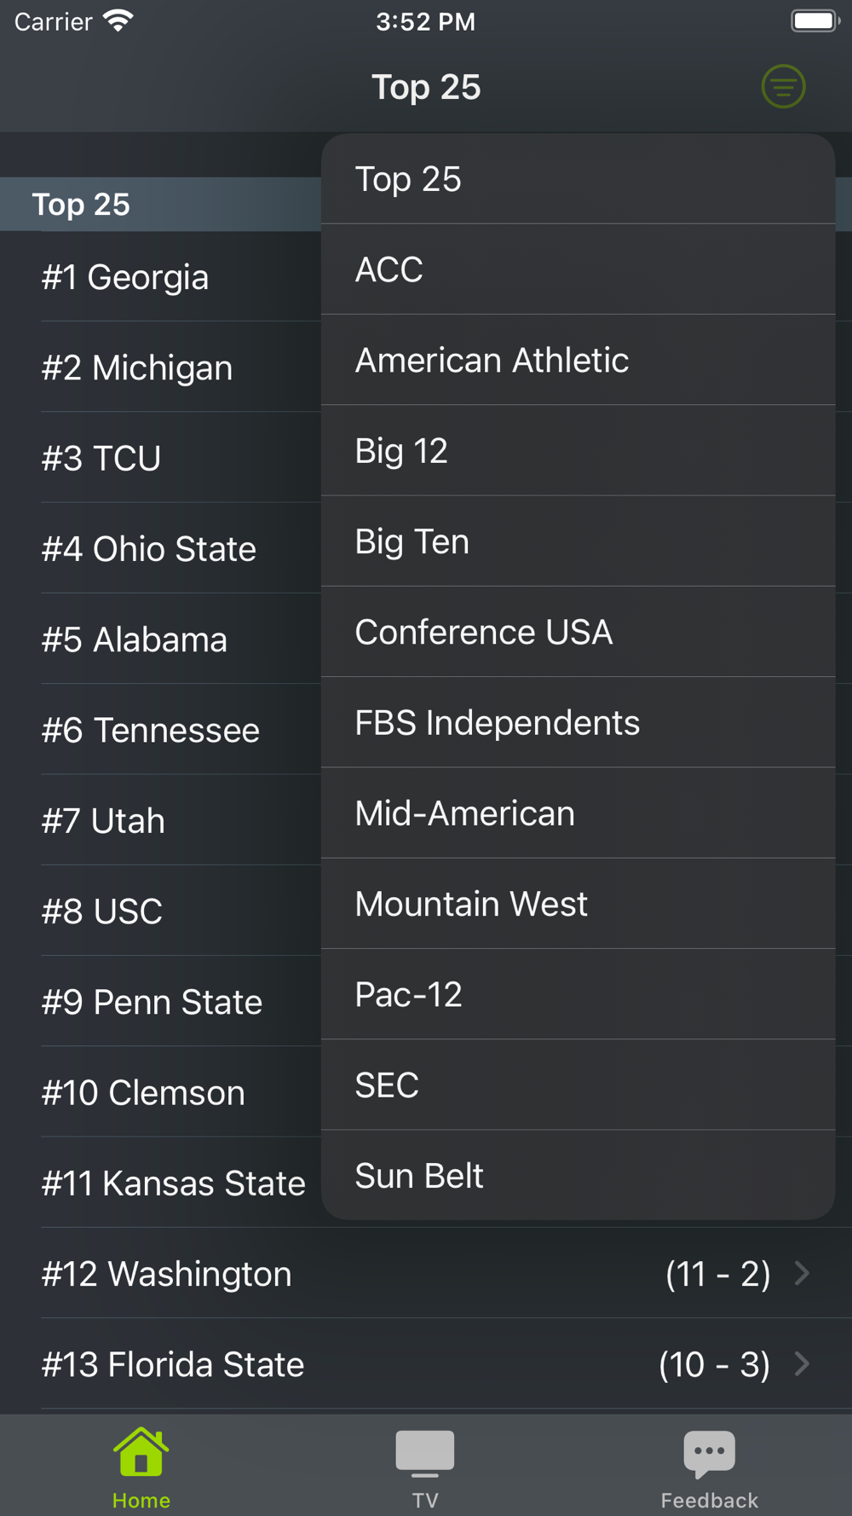Select Conference USA menu entry
852x1516 pixels.
pyautogui.click(x=578, y=632)
